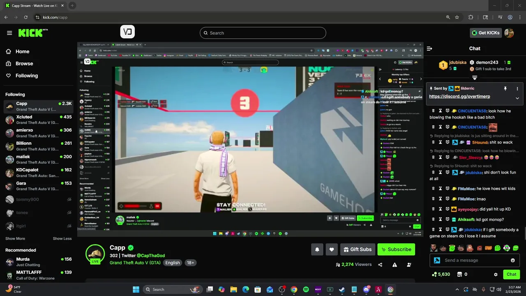Screen dimensions: 526x296
Task: Expand list with Show More
Action: tap(15, 238)
